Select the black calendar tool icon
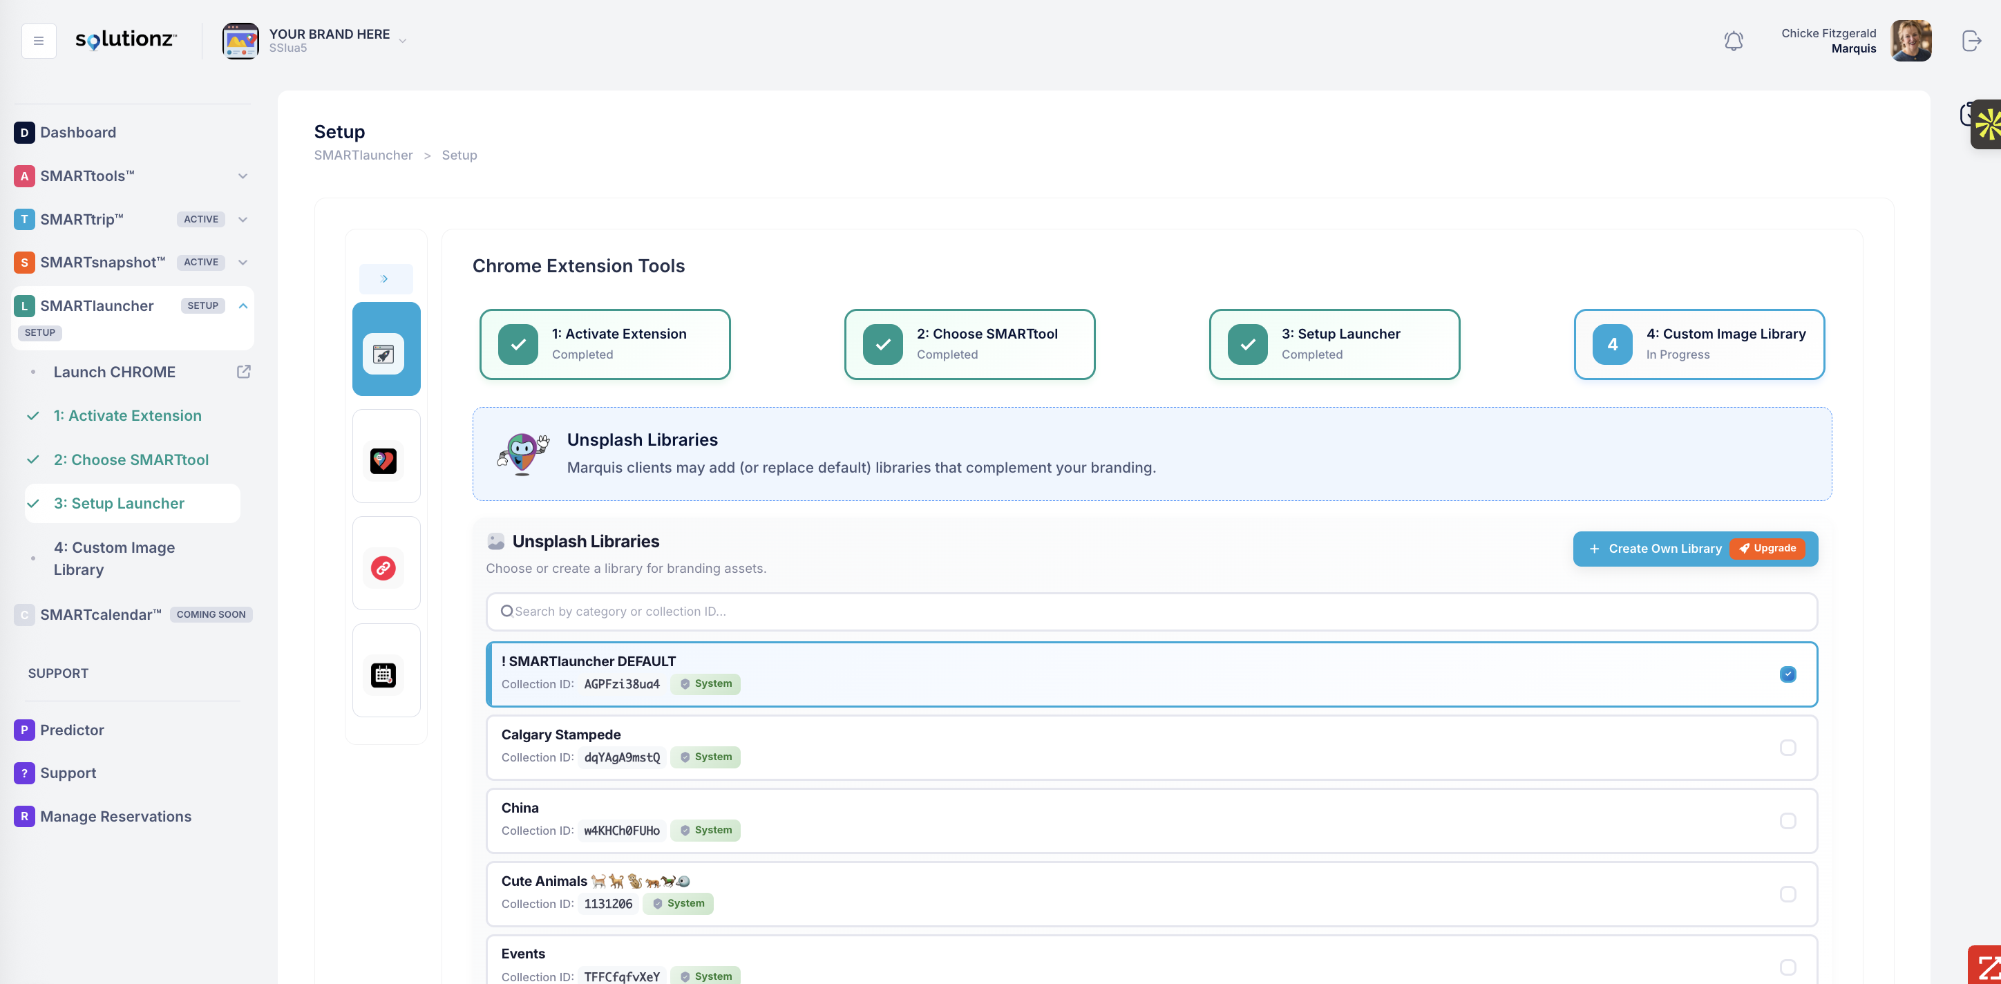Screen dimensions: 2001x984 (383, 674)
